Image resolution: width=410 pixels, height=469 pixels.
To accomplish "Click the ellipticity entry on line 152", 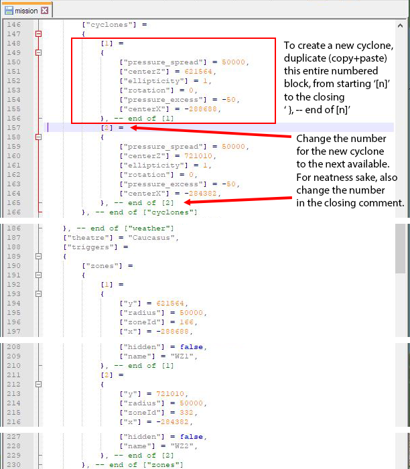I will point(165,81).
